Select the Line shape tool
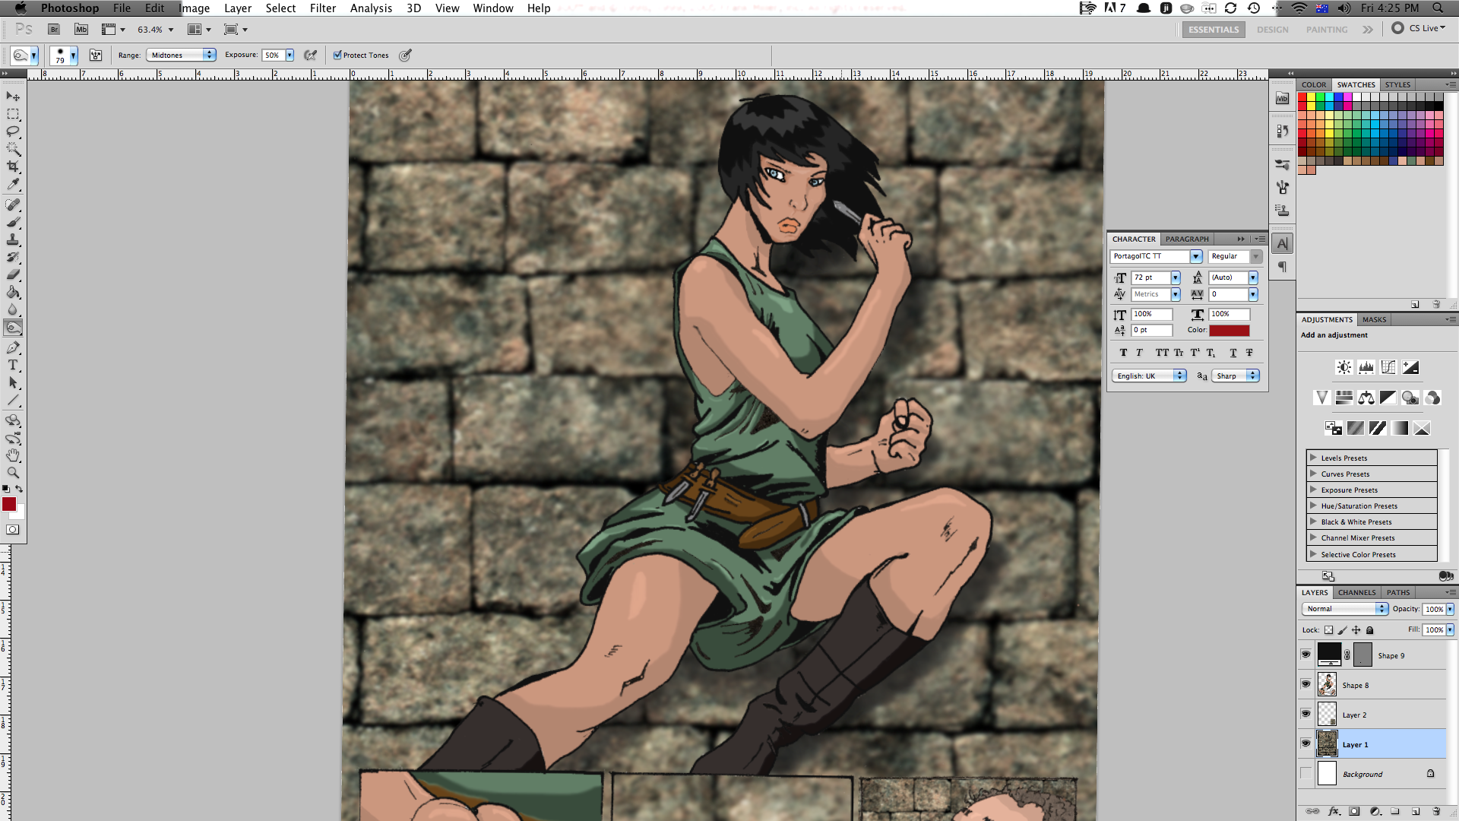 coord(13,400)
